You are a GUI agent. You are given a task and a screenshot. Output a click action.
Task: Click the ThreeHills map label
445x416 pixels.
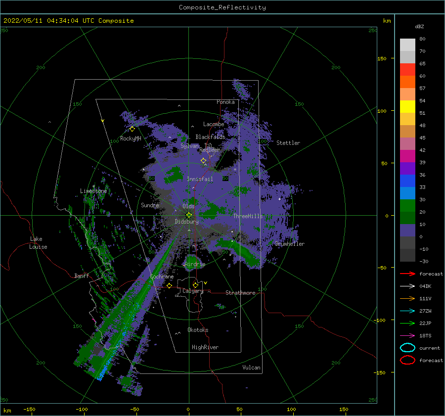(x=248, y=216)
